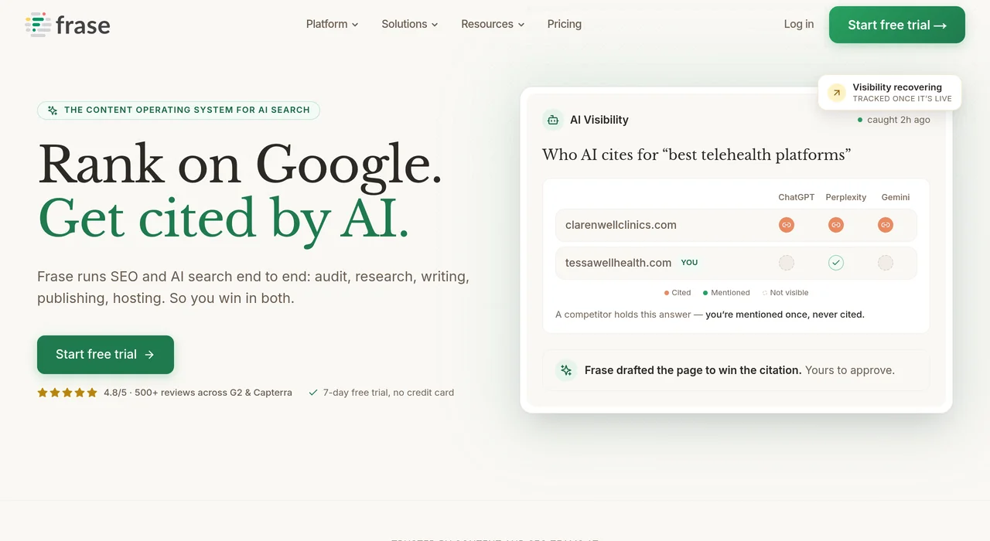This screenshot has width=990, height=541.
Task: Click the Not visible legend item
Action: pyautogui.click(x=785, y=293)
